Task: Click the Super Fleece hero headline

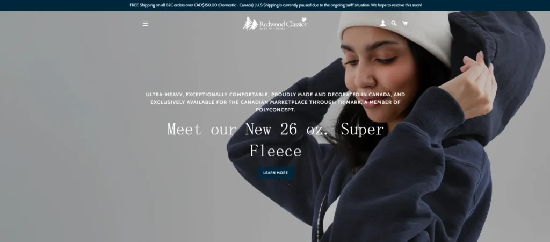Action: (276, 140)
